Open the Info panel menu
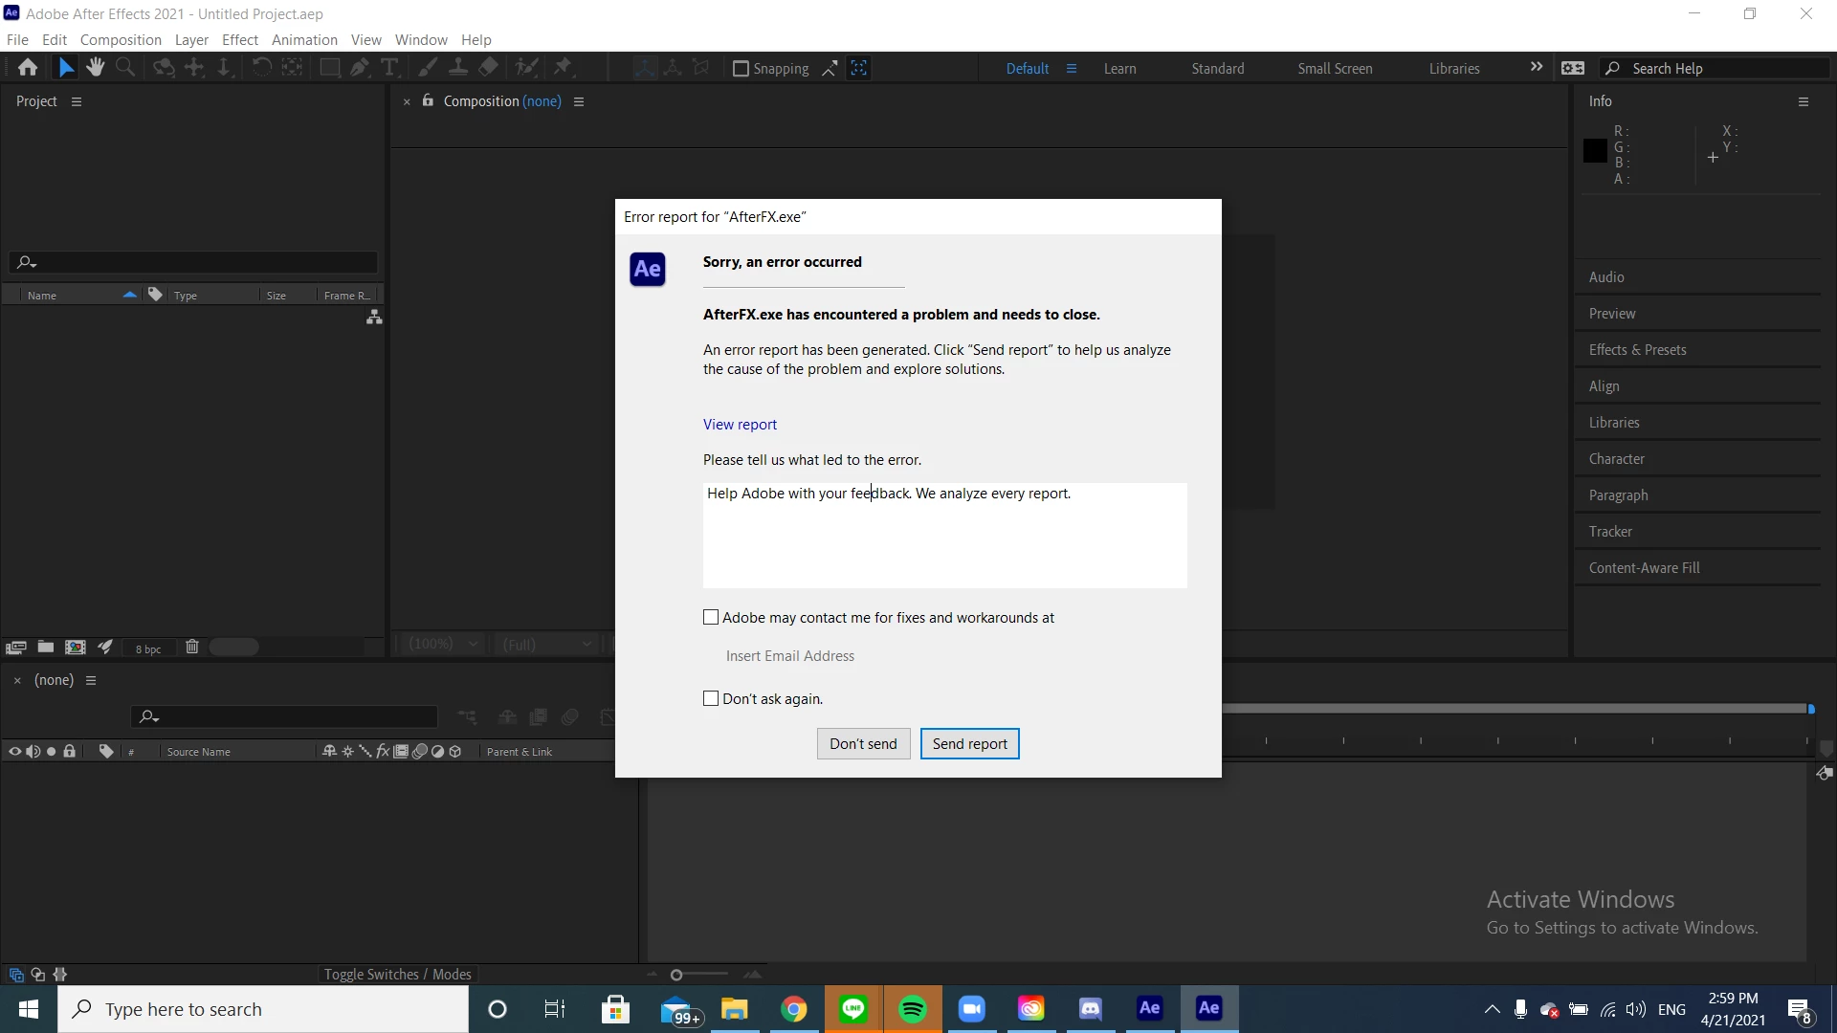1837x1033 pixels. [x=1804, y=101]
